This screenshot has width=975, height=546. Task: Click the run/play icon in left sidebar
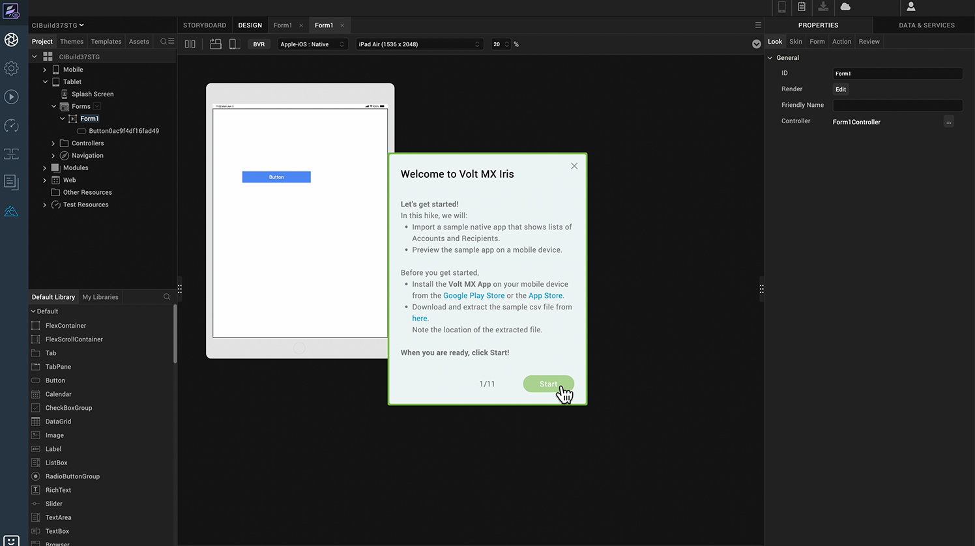(11, 97)
